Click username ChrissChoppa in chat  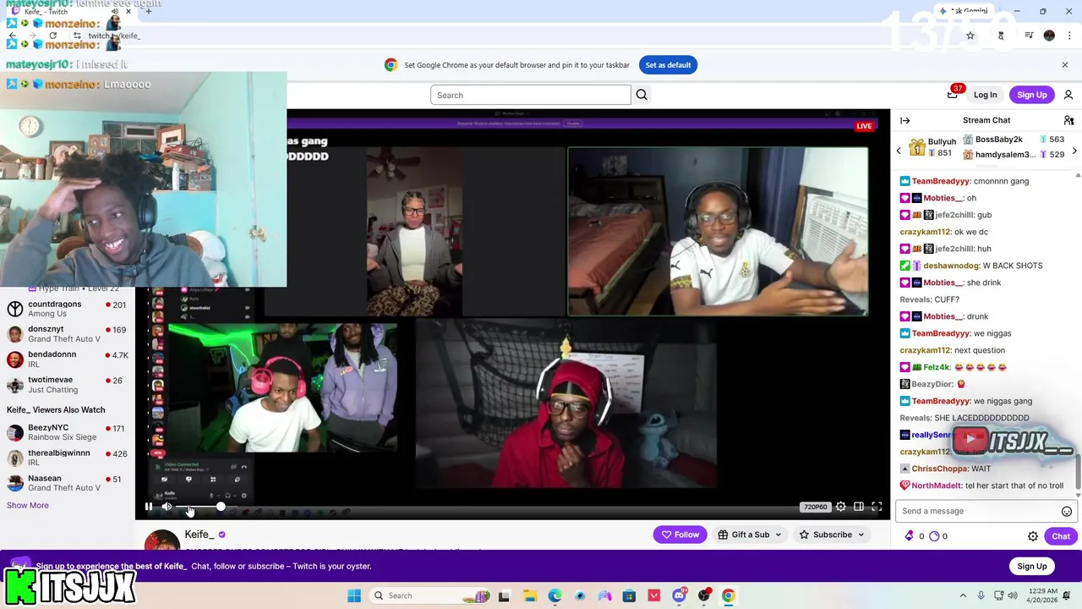pos(939,469)
